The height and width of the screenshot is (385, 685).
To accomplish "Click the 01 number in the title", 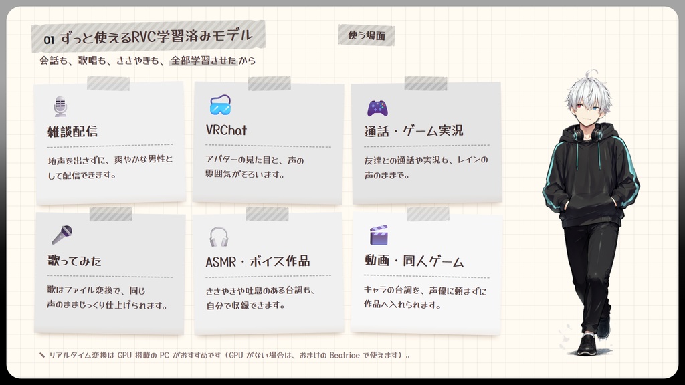I will pyautogui.click(x=49, y=40).
